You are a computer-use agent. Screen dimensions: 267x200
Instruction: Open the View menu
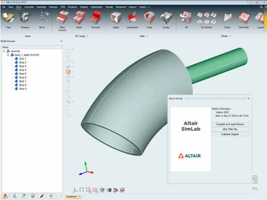pos(11,7)
